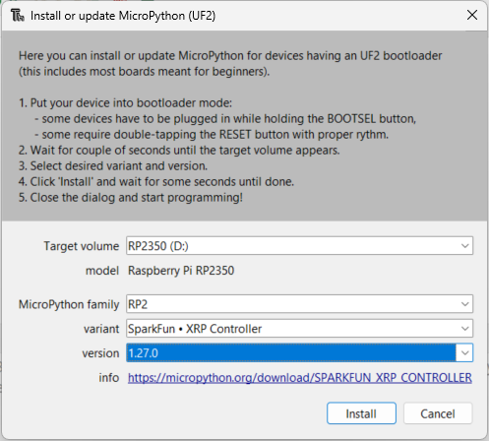
Task: Expand the MicroPython family dropdown arrow
Action: [x=464, y=304]
